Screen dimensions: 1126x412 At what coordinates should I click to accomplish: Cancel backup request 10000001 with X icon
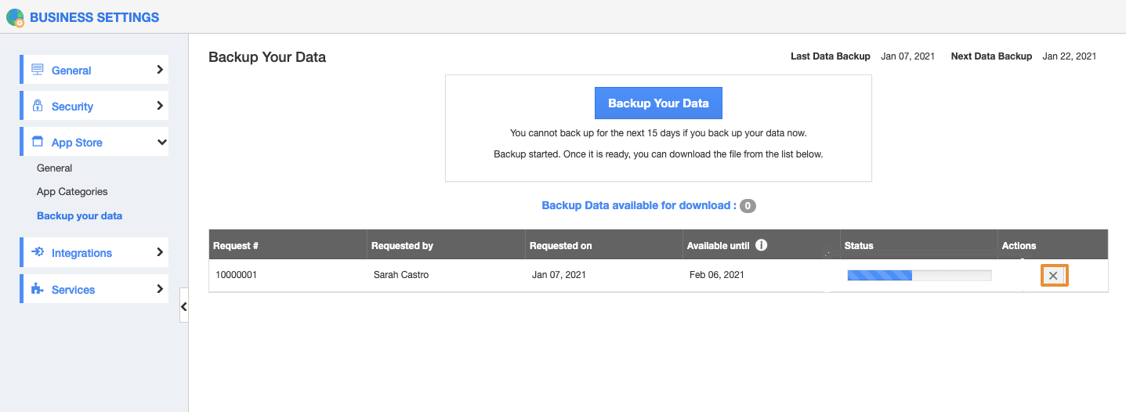pyautogui.click(x=1054, y=276)
